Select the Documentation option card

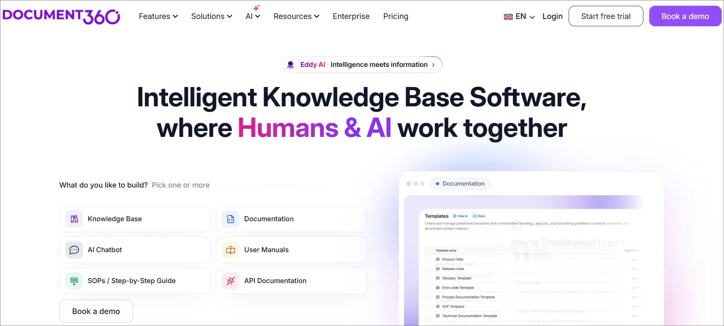coord(292,219)
